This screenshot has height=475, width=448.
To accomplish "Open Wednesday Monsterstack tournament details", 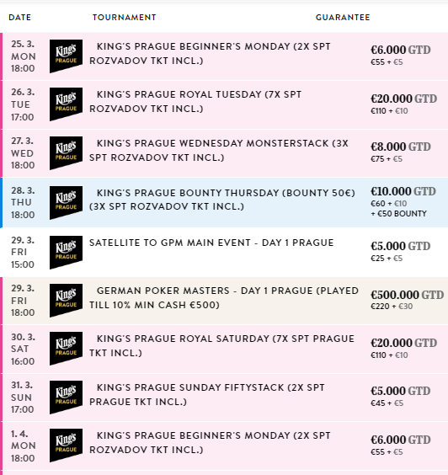I will point(219,150).
